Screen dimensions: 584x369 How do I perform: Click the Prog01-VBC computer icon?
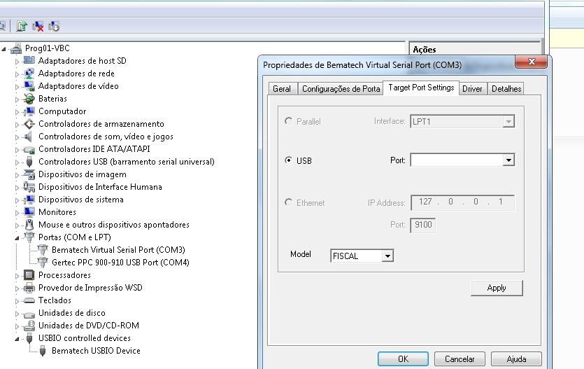point(16,48)
